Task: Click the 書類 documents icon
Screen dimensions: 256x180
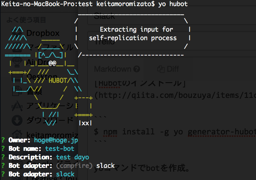Action: click(x=17, y=91)
